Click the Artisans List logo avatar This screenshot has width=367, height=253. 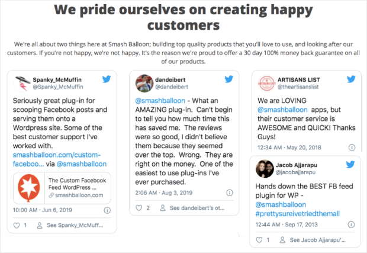pos(266,84)
